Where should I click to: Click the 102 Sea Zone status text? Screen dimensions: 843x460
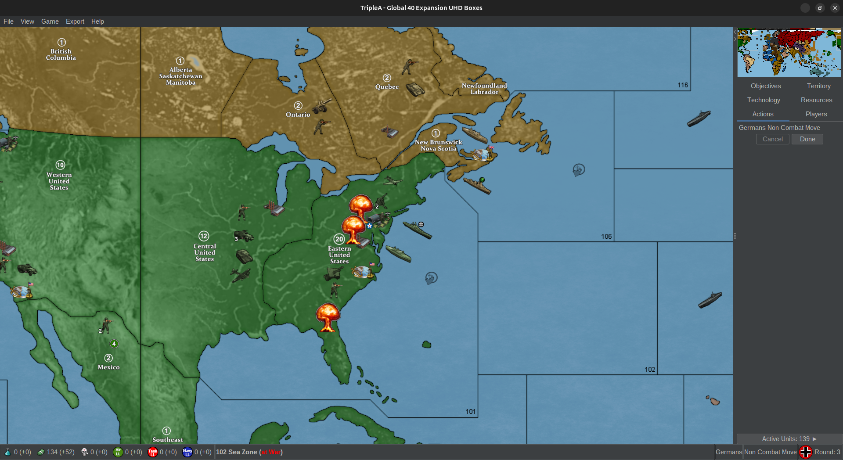[249, 452]
